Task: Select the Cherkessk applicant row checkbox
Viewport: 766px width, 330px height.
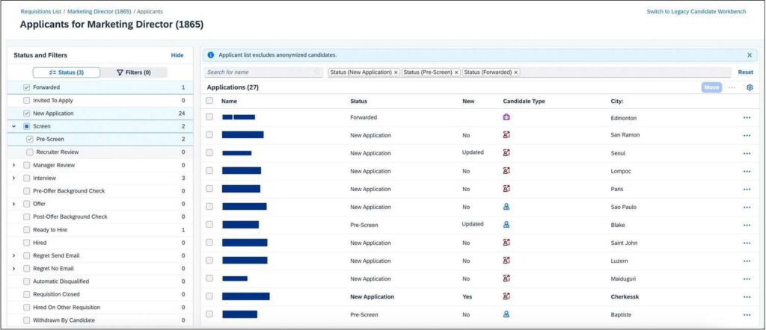Action: [x=209, y=296]
